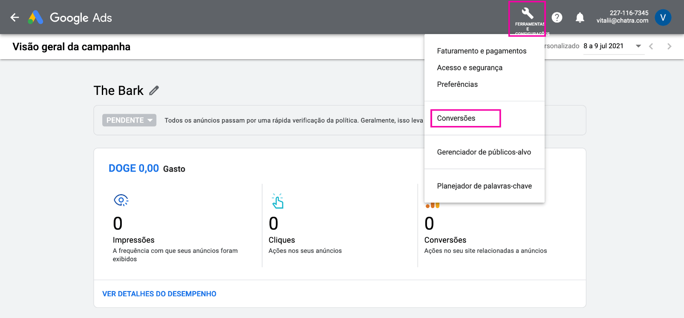
Task: Click the campaign title The Bark
Action: (x=118, y=90)
